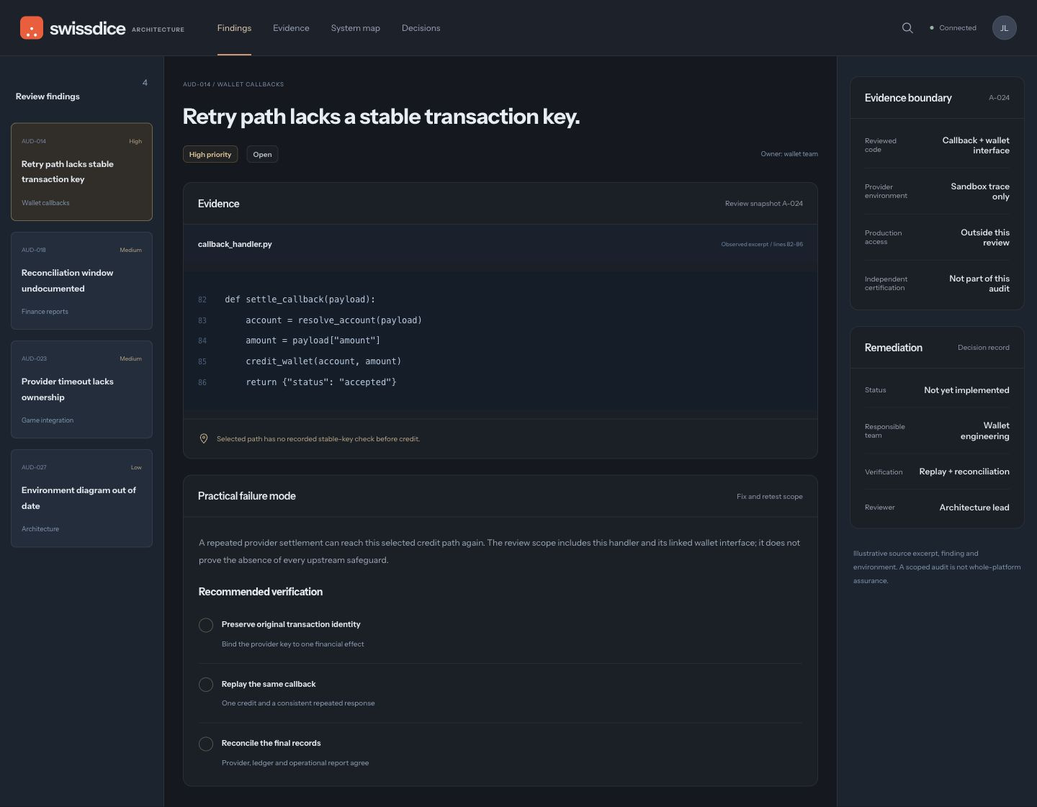Check 'Preserve original transaction identity' step
1037x807 pixels.
click(206, 625)
